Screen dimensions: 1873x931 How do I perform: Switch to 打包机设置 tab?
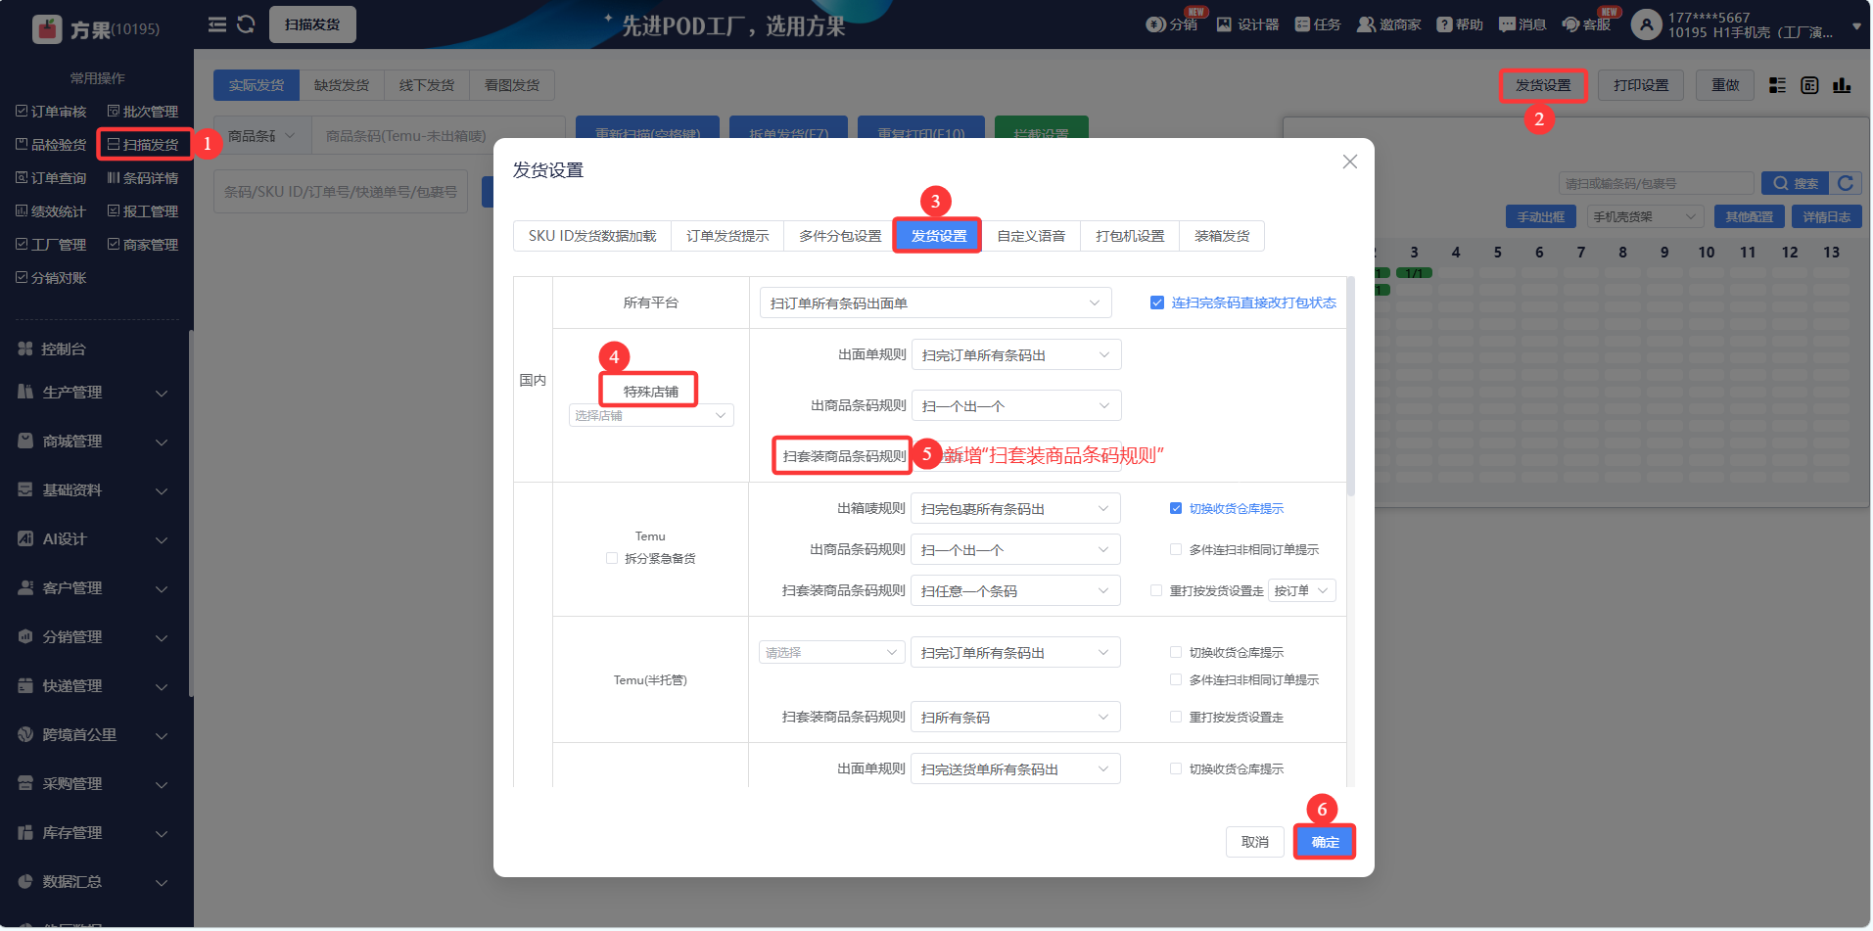1130,236
